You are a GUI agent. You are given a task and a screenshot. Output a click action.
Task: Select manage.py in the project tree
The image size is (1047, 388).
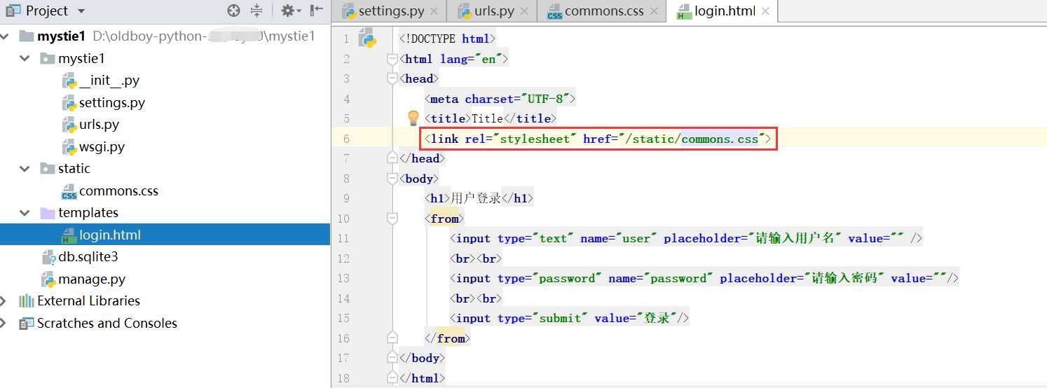coord(92,279)
